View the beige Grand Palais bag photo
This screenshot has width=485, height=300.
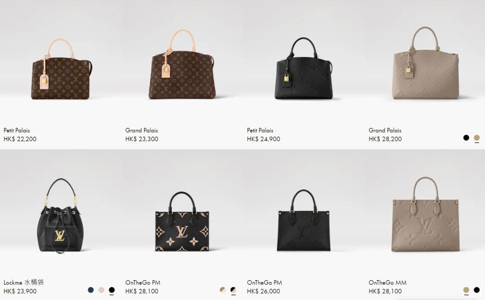(426, 63)
